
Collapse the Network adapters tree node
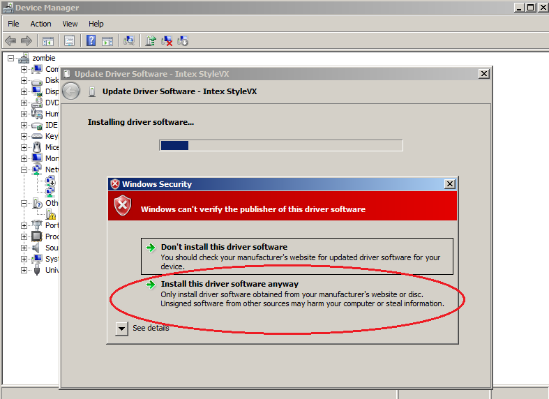pyautogui.click(x=24, y=170)
